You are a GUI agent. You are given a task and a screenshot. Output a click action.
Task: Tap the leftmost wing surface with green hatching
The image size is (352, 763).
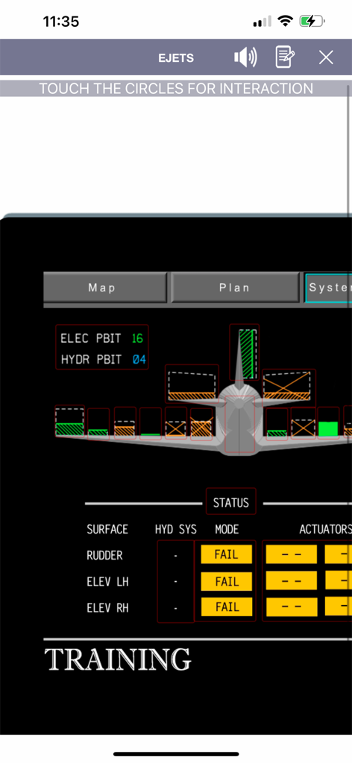click(x=69, y=421)
